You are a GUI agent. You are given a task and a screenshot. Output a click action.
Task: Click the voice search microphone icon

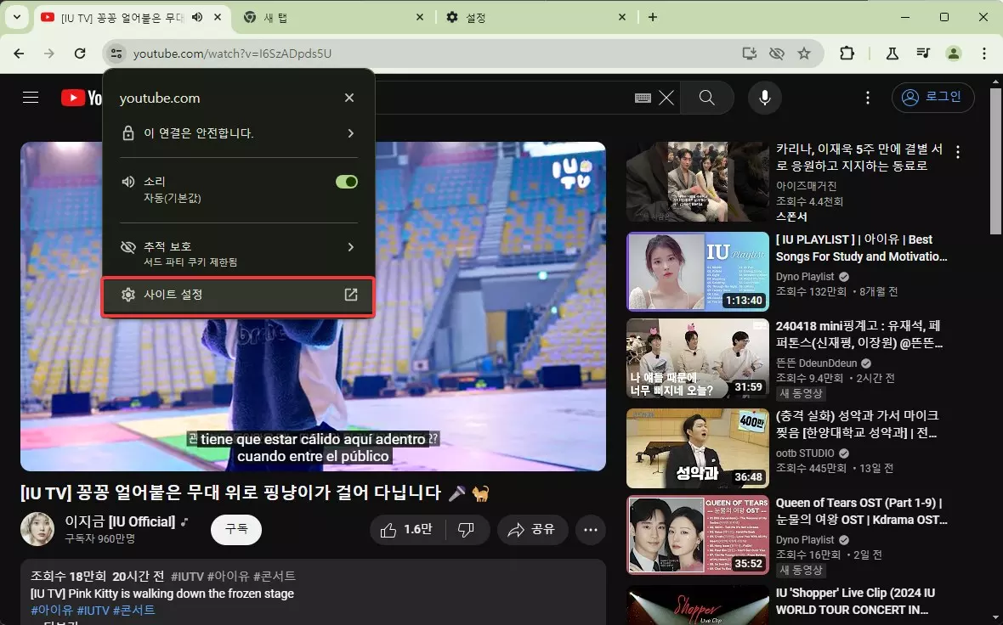764,97
